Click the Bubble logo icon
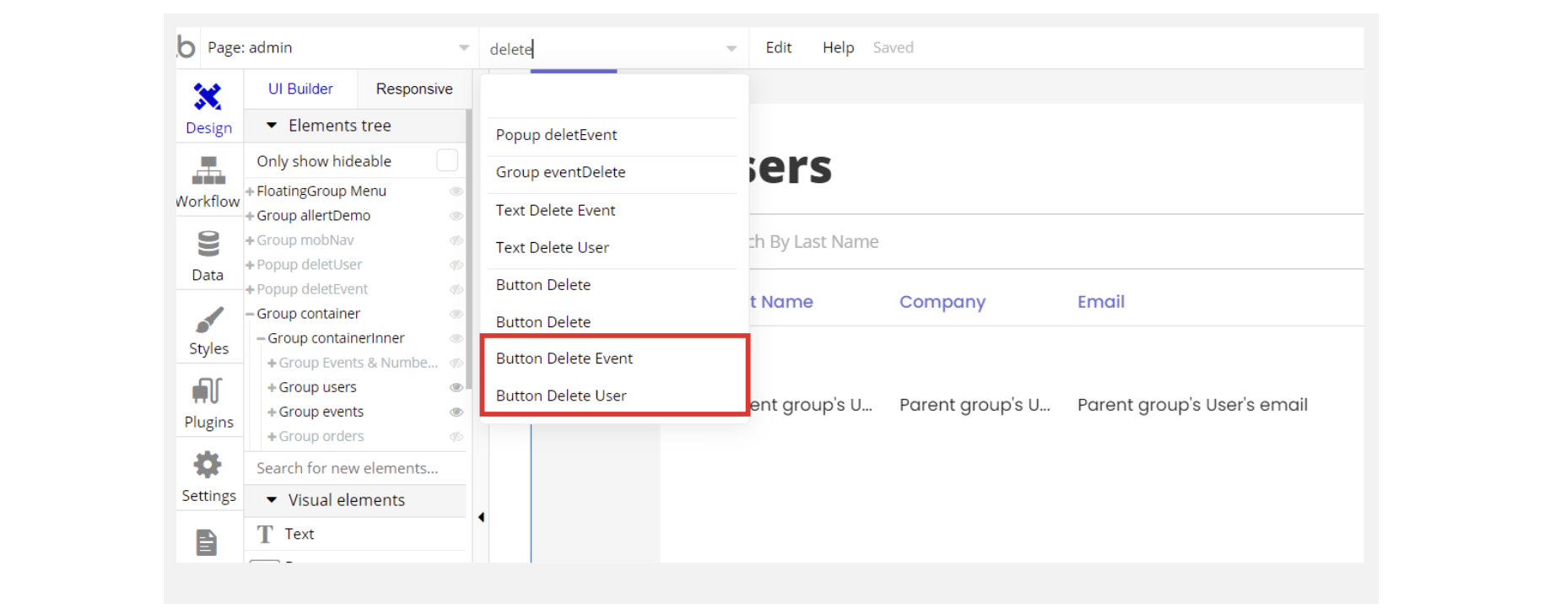 tap(186, 47)
